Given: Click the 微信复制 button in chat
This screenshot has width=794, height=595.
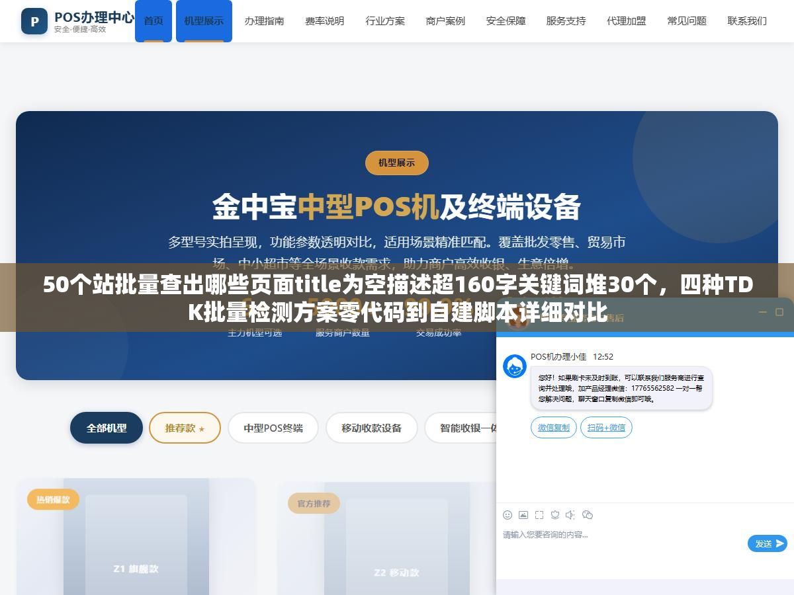Looking at the screenshot, I should pyautogui.click(x=554, y=428).
